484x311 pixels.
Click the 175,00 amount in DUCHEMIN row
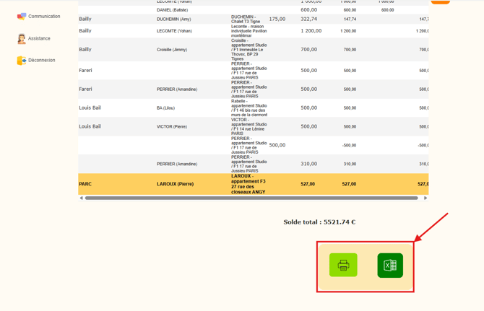click(277, 19)
